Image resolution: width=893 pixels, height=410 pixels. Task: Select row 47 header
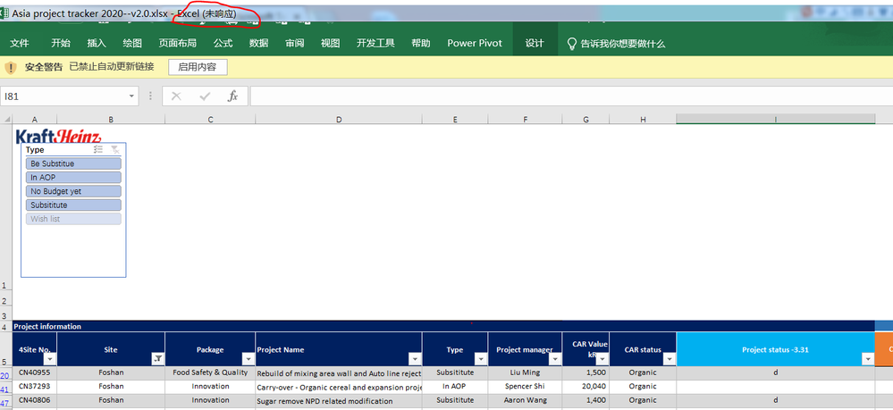coord(5,403)
